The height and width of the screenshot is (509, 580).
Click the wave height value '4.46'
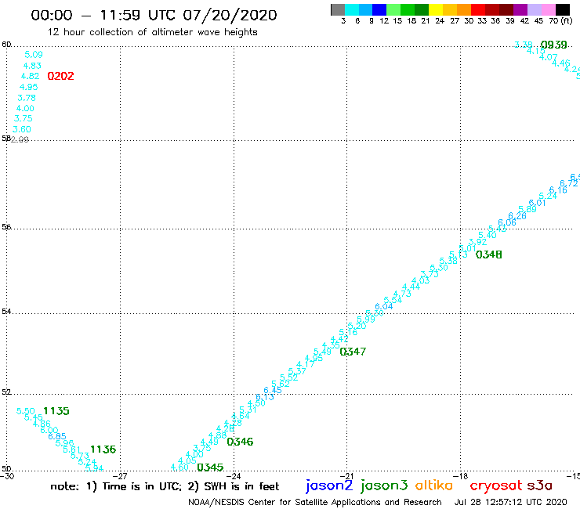560,63
